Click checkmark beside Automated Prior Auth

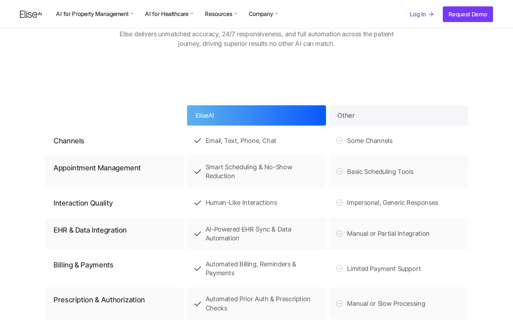click(x=198, y=304)
